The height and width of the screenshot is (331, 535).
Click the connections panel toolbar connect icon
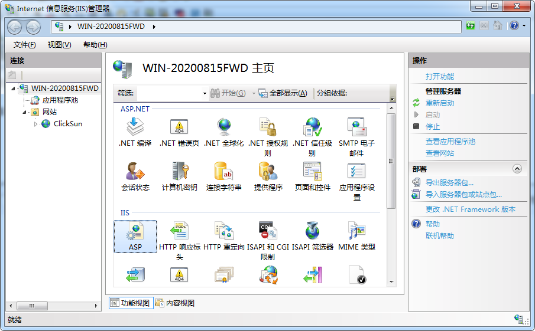(x=12, y=74)
